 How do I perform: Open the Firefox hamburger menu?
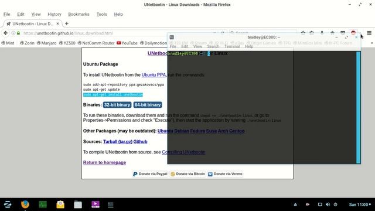coord(369,33)
